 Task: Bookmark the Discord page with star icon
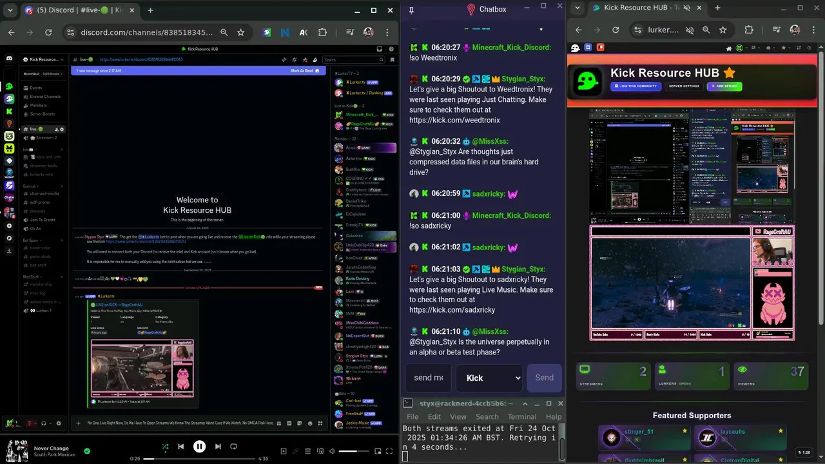click(241, 32)
